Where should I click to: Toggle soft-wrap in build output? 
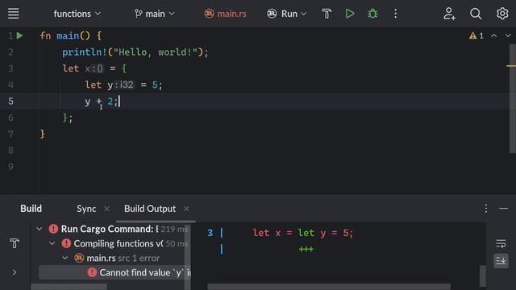pyautogui.click(x=501, y=244)
